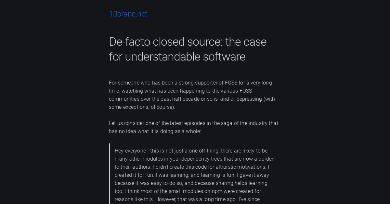Image resolution: width=390 pixels, height=204 pixels.
Task: Click the quote line starting "many other modules"
Action: click(x=195, y=159)
